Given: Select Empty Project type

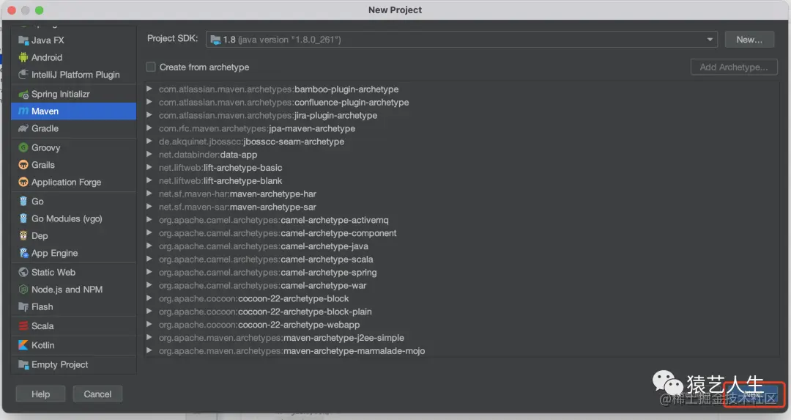Looking at the screenshot, I should click(x=74, y=364).
